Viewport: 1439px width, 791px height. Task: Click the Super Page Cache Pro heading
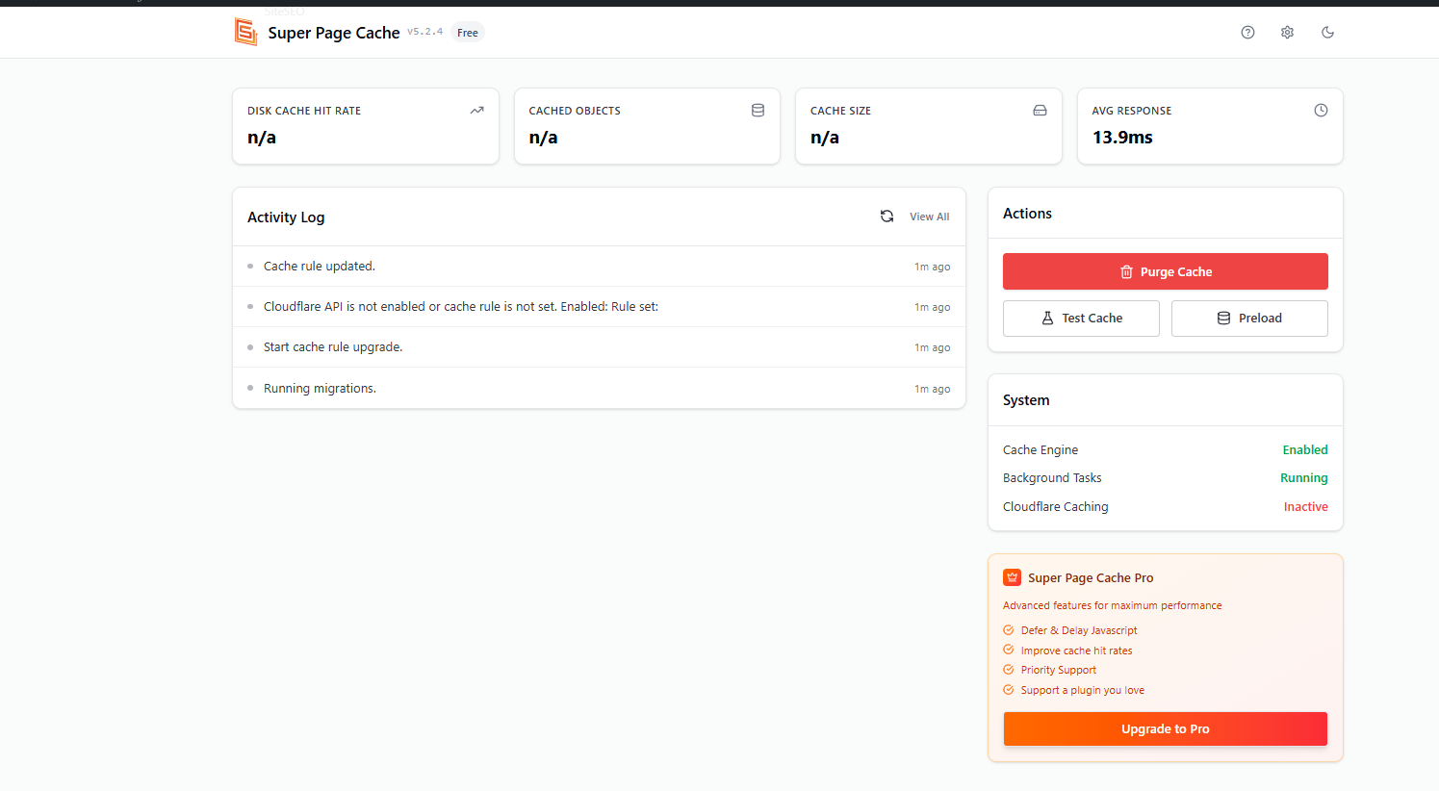(1091, 578)
